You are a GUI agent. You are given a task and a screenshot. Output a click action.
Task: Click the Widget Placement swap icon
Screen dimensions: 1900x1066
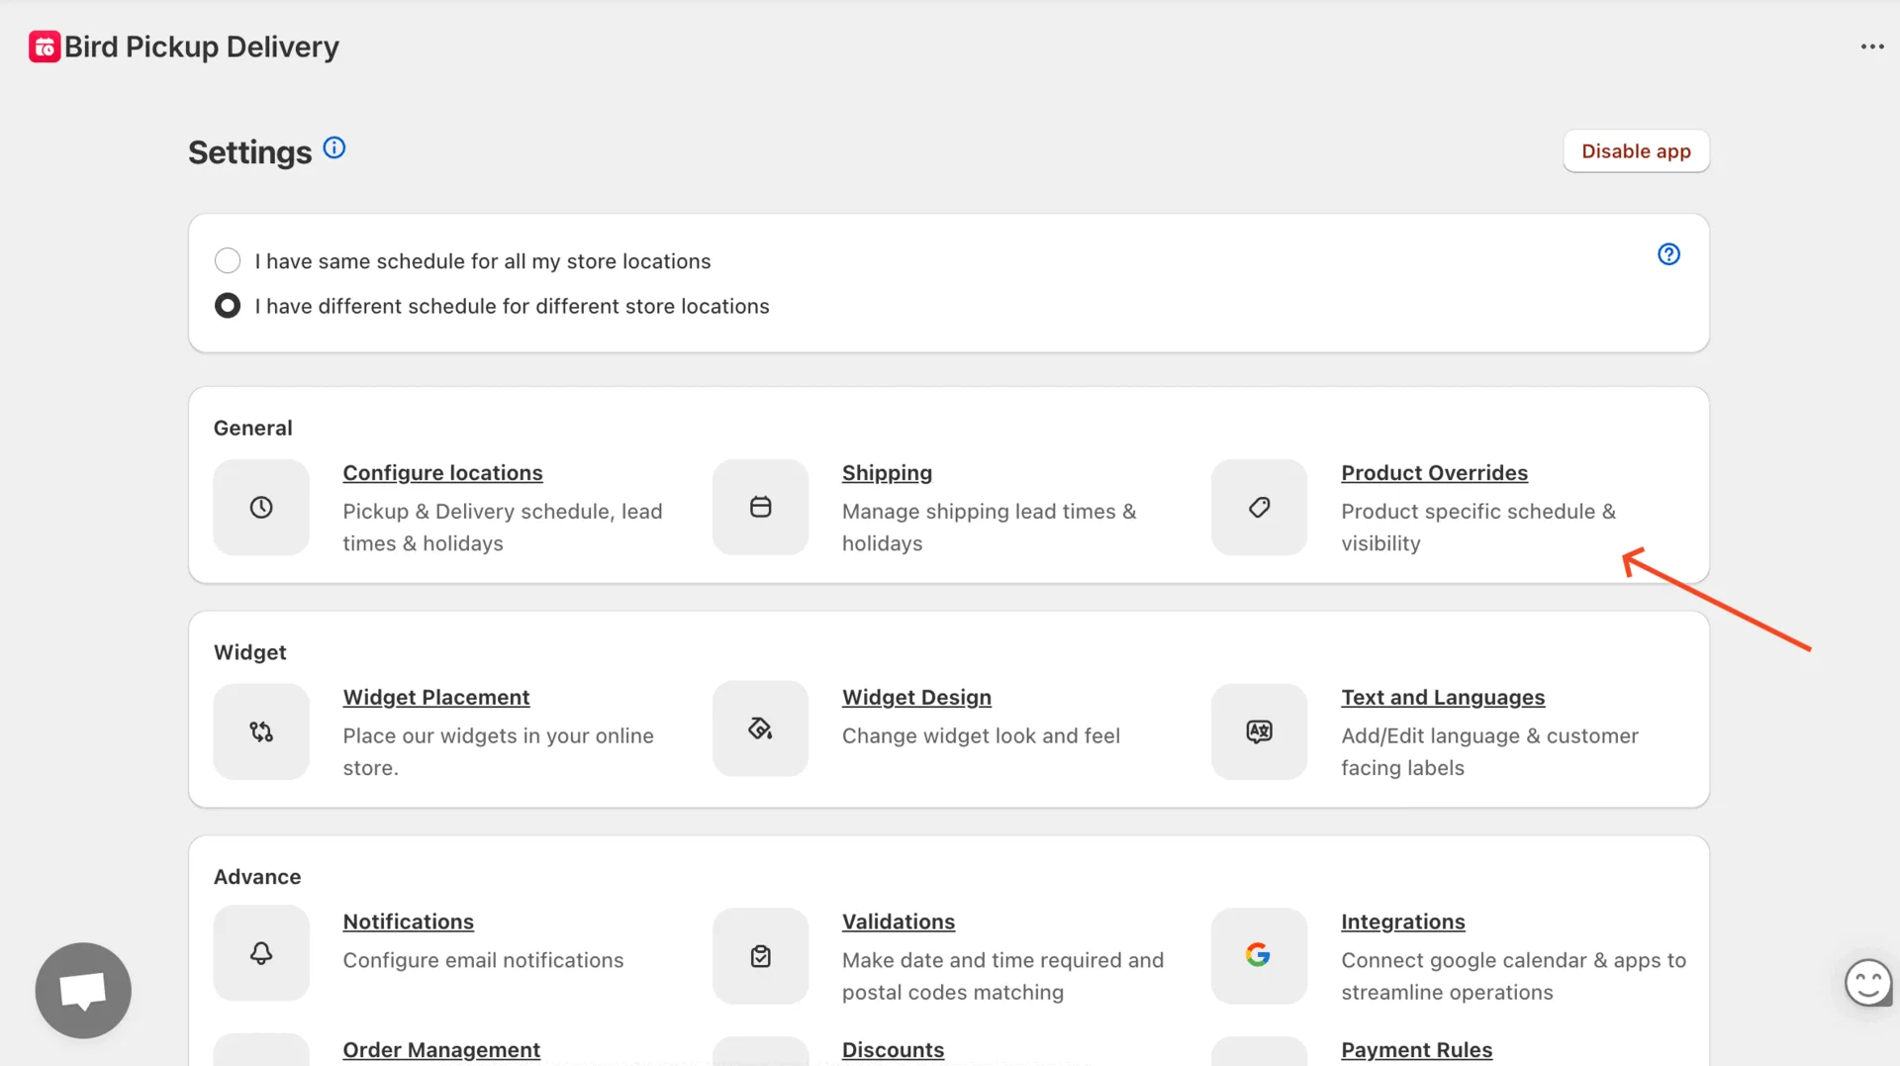[261, 732]
